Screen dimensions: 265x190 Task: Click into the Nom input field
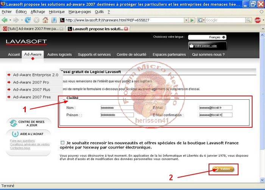coord(117,108)
